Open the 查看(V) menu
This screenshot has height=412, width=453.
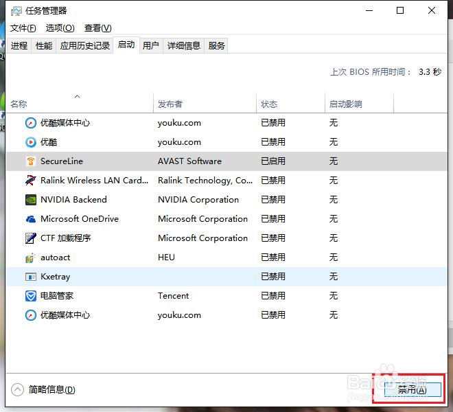coord(97,28)
